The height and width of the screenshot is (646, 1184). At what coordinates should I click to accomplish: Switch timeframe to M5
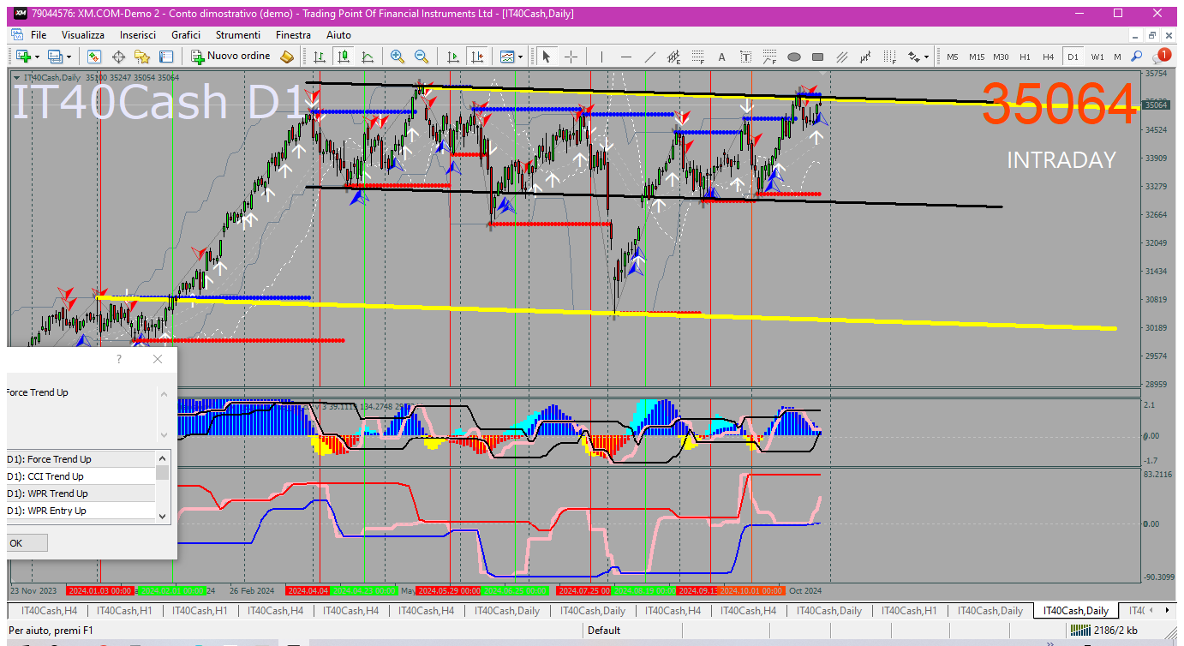pos(953,57)
